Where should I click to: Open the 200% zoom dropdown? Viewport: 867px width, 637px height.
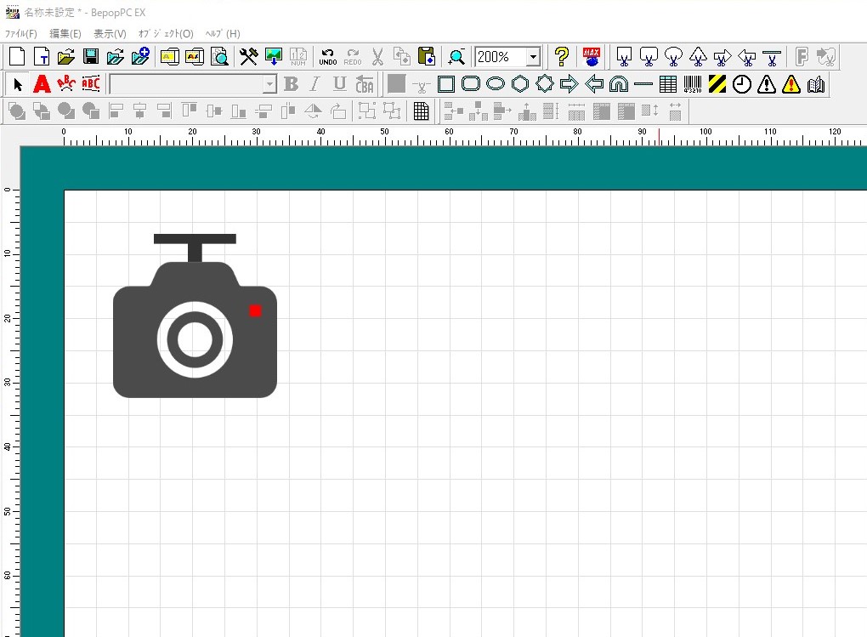click(533, 57)
